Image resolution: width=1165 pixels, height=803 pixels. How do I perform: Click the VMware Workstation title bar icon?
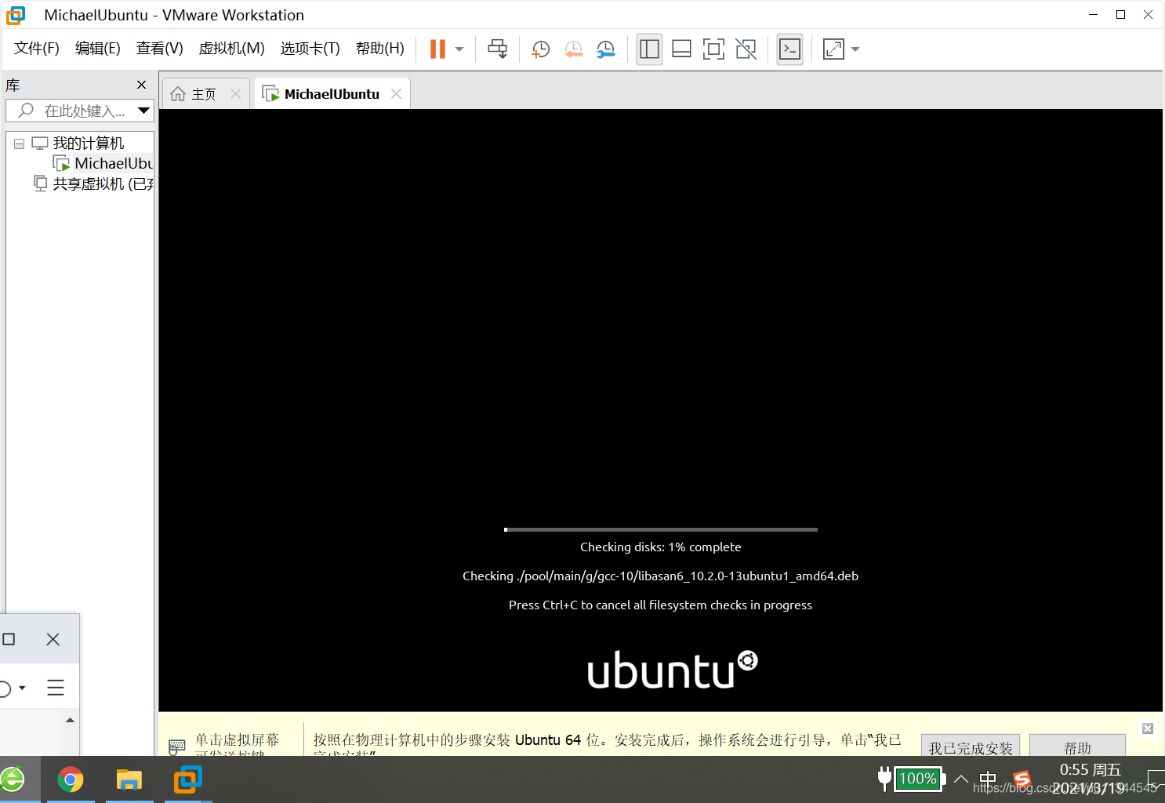point(16,15)
